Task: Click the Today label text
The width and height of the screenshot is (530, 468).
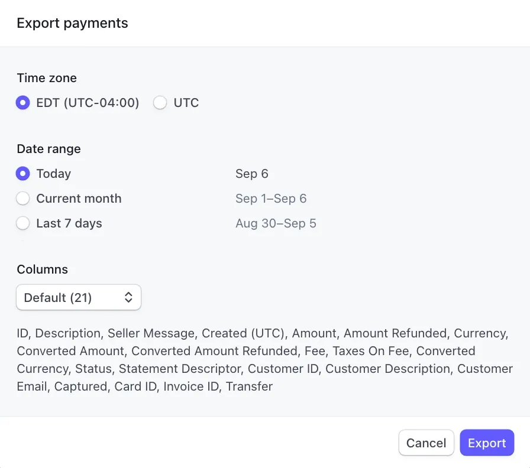Action: tap(53, 174)
